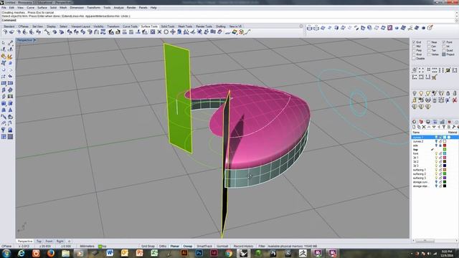Change color swatch of layer 3d 1
This screenshot has width=459, height=258.
point(445,158)
